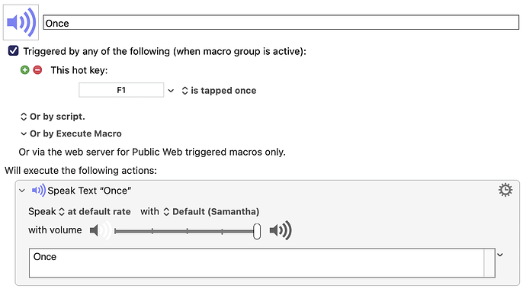The height and width of the screenshot is (289, 526).
Task: Click the F1 hot key field
Action: [121, 90]
